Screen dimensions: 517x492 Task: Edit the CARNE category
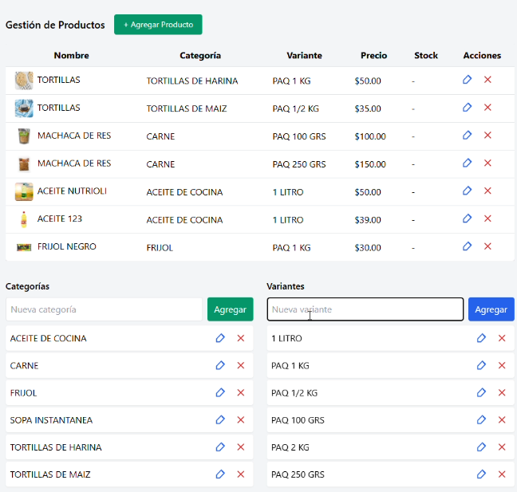220,365
